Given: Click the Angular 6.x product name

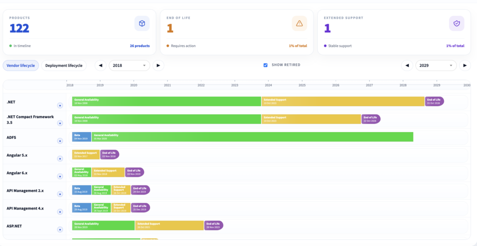Looking at the screenshot, I should tap(17, 172).
